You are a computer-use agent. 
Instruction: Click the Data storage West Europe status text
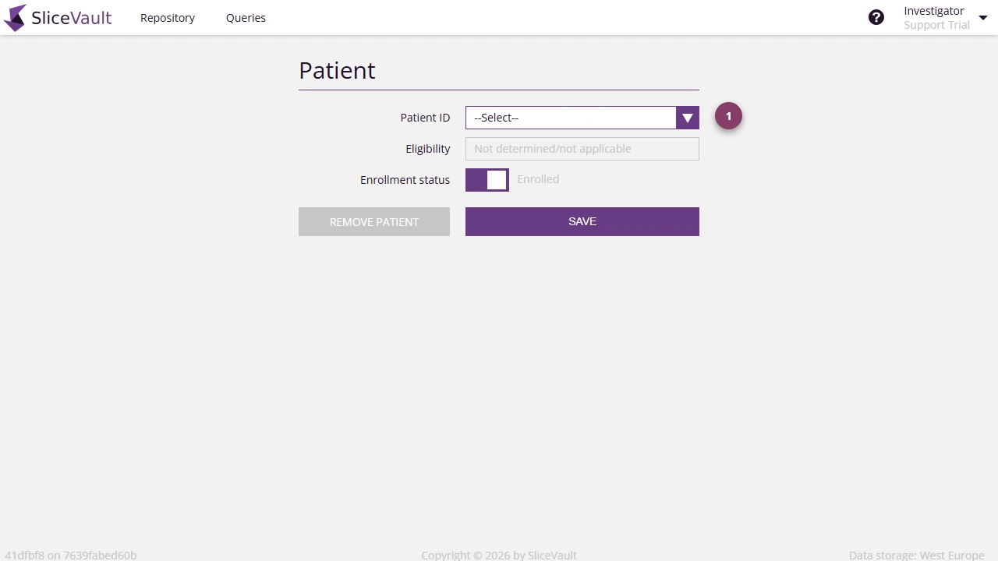coord(917,555)
